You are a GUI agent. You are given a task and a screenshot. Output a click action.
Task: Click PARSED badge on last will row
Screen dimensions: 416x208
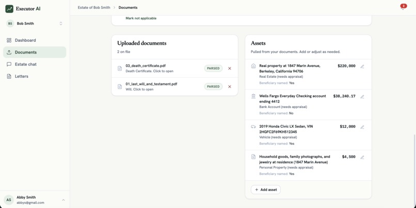tap(213, 86)
